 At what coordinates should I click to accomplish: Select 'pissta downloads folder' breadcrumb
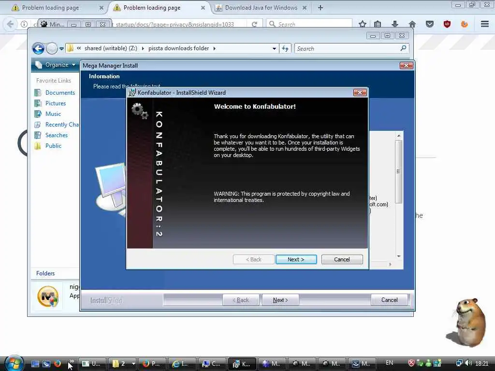coord(179,48)
